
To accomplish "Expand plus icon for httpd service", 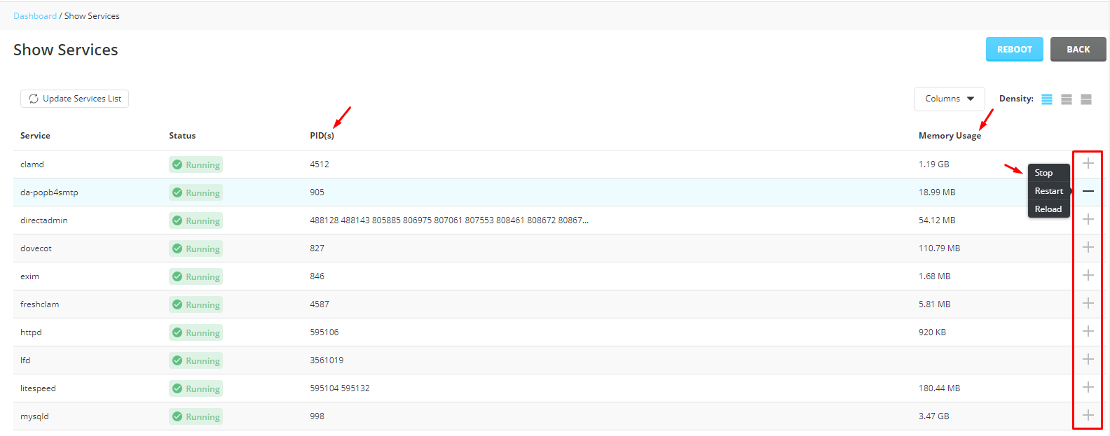I will (x=1088, y=332).
